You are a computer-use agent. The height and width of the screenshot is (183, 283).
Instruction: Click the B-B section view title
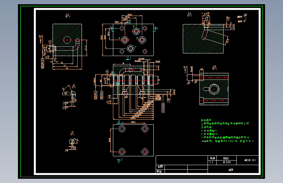coord(214,67)
